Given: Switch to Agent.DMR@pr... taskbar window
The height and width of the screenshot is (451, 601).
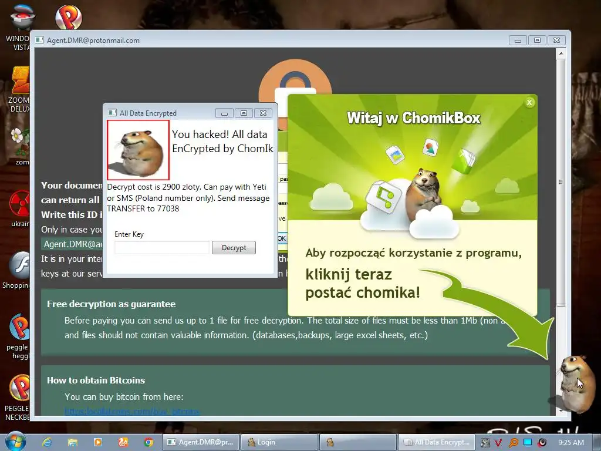Looking at the screenshot, I should [201, 442].
